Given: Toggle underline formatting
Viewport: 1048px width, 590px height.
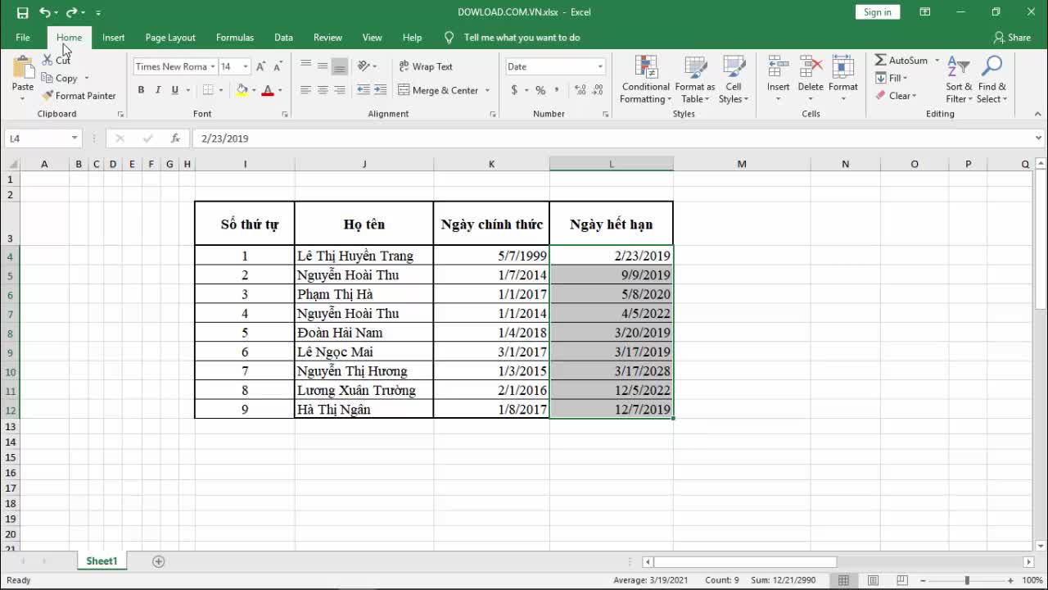Looking at the screenshot, I should [x=174, y=90].
